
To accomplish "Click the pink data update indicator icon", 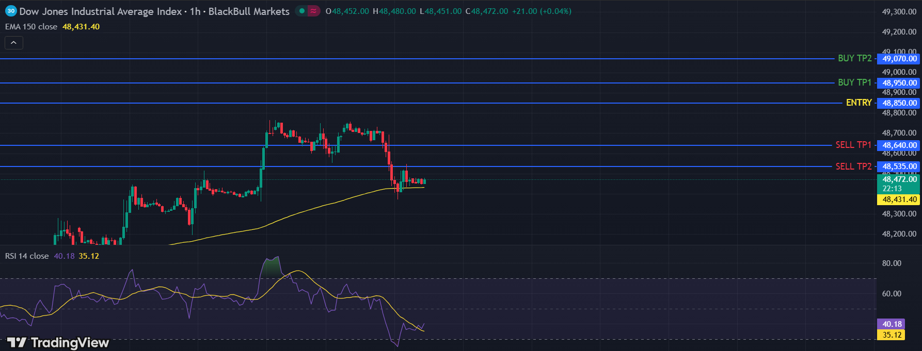I will [x=313, y=11].
